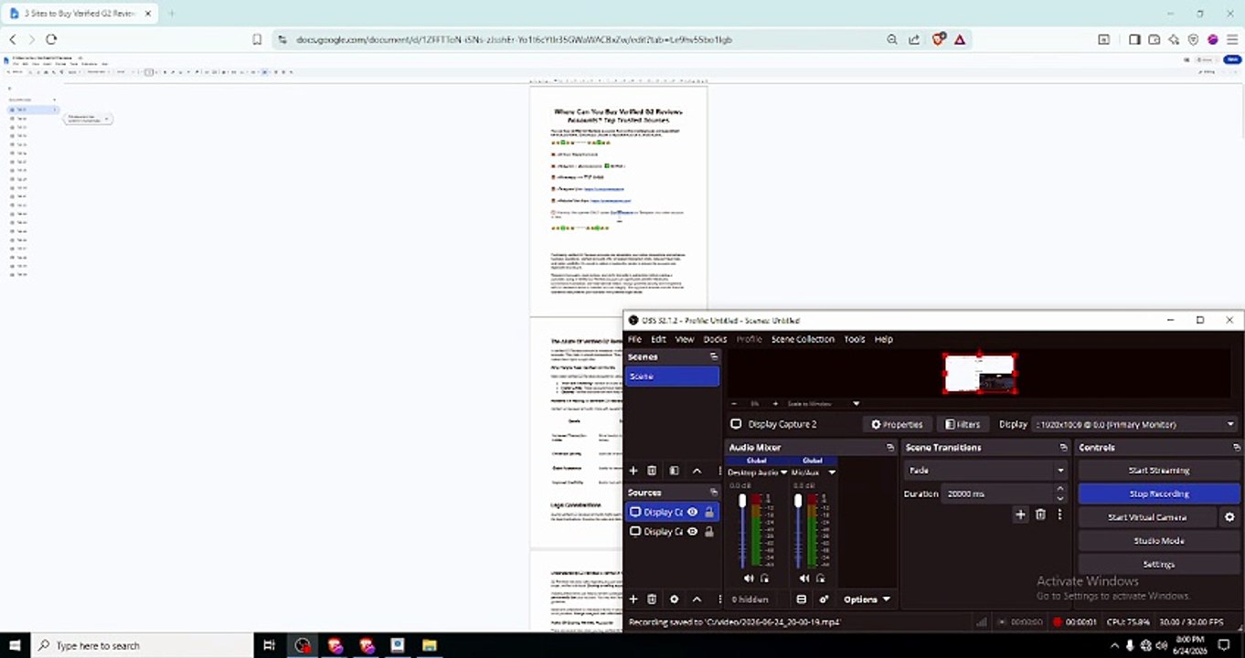Open OBS Settings from the Controls dock
The width and height of the screenshot is (1245, 658).
[1158, 564]
